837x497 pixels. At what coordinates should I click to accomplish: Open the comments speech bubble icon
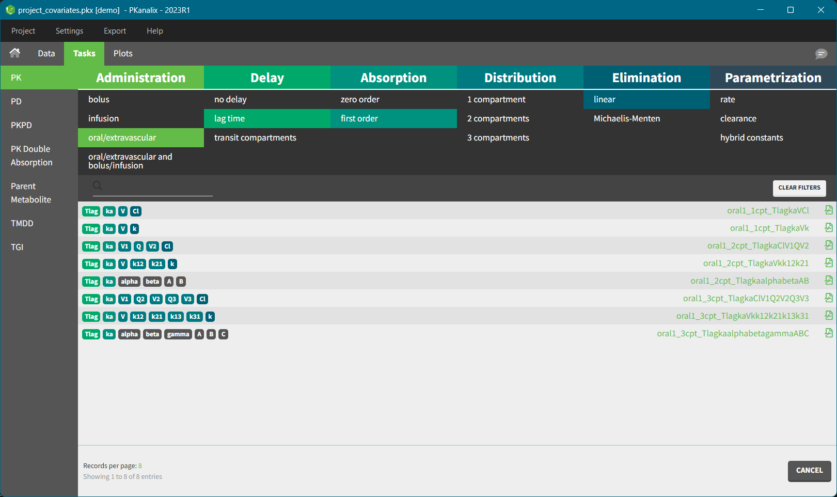click(821, 54)
